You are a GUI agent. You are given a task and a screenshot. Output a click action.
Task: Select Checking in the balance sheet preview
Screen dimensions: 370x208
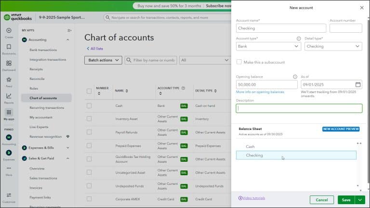click(296, 155)
